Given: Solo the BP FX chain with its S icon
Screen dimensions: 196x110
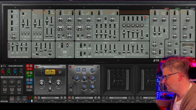Looking at the screenshot, I should click(31, 73).
